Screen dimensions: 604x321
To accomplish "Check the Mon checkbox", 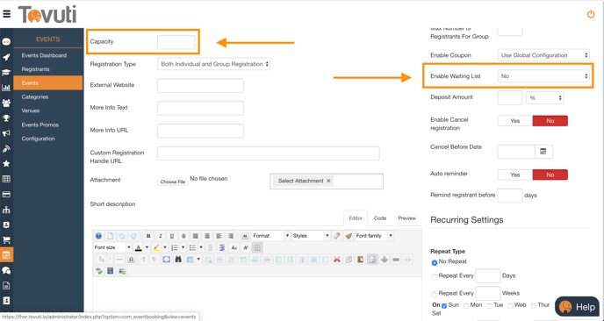I will [466, 306].
